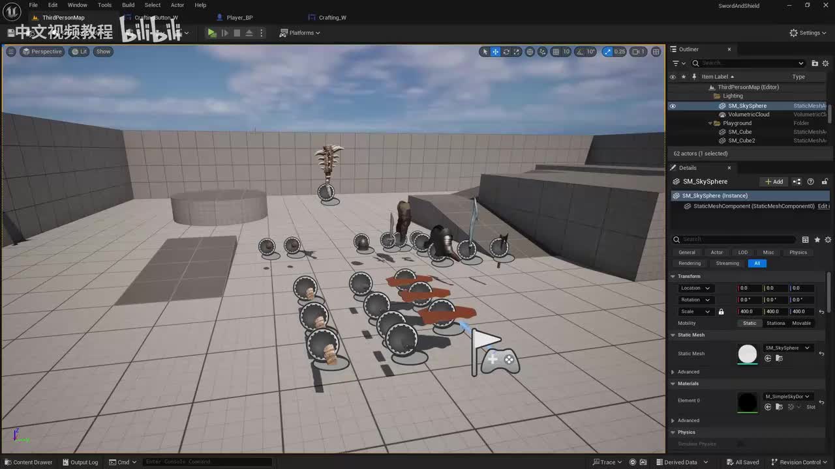Screen dimensions: 835x469
Task: Toggle rotation snapping angle icon
Action: [579, 51]
